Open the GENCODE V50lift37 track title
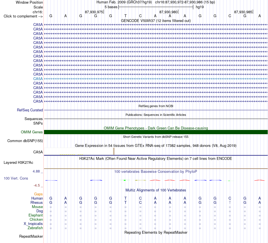Image resolution: width=268 pixels, height=243 pixels. click(156, 21)
